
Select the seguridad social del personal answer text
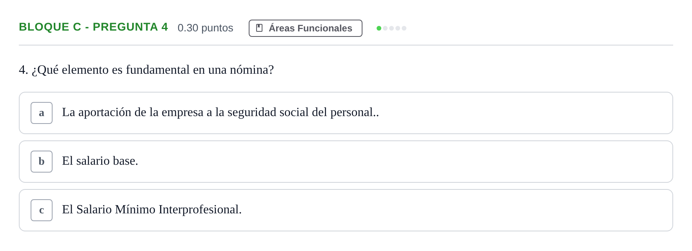220,113
